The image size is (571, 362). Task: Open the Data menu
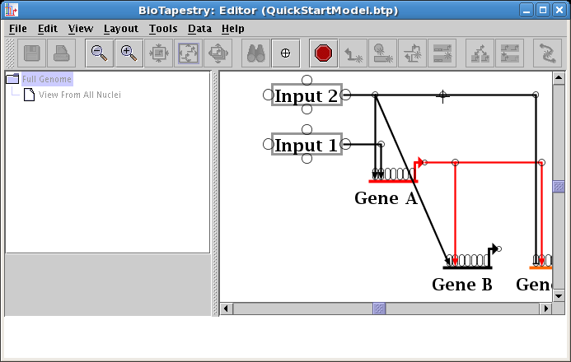click(x=199, y=28)
